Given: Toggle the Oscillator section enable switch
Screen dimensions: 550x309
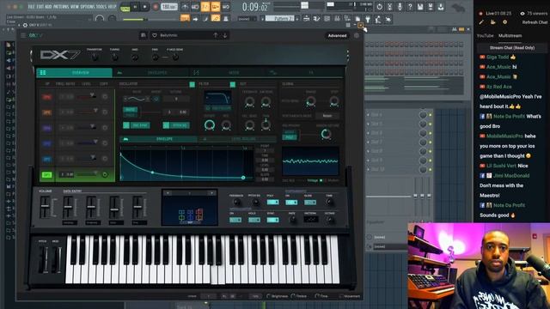Looking at the screenshot, I should pos(192,84).
